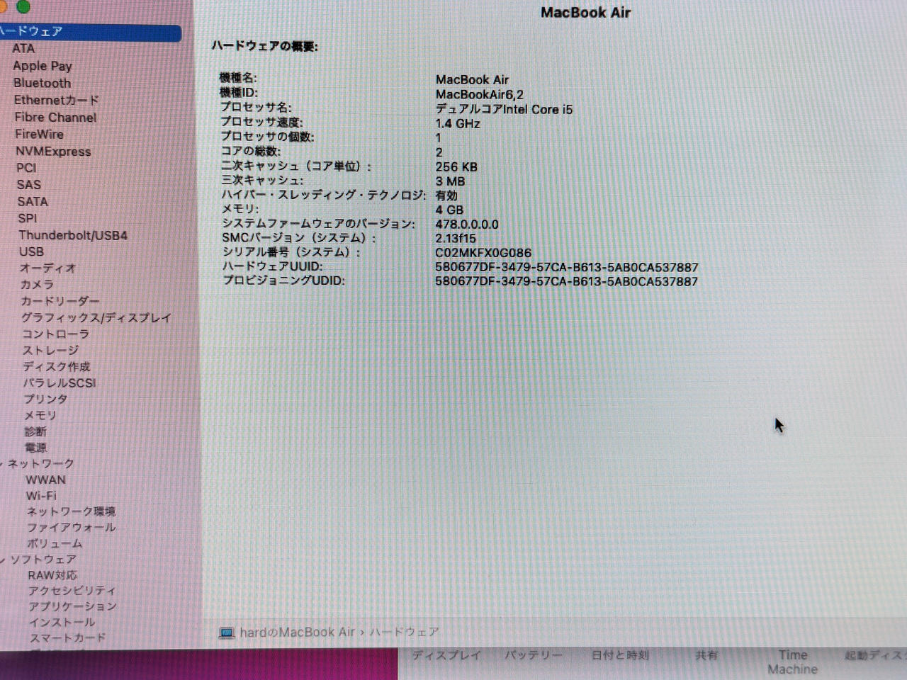This screenshot has height=680, width=907.
Task: Click the ハードウェアの概要 heading
Action: (x=265, y=46)
